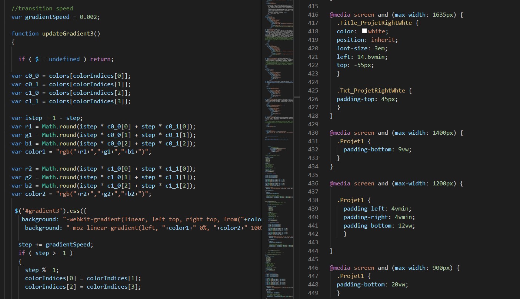Select line number 418
Image resolution: width=520 pixels, height=299 pixels.
tap(313, 31)
